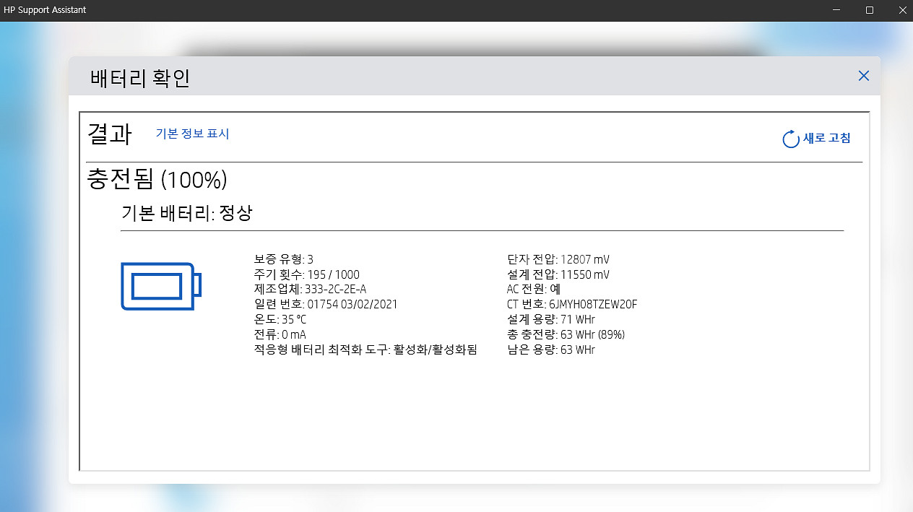
Task: Maximize the HP Support Assistant window
Action: click(x=870, y=10)
